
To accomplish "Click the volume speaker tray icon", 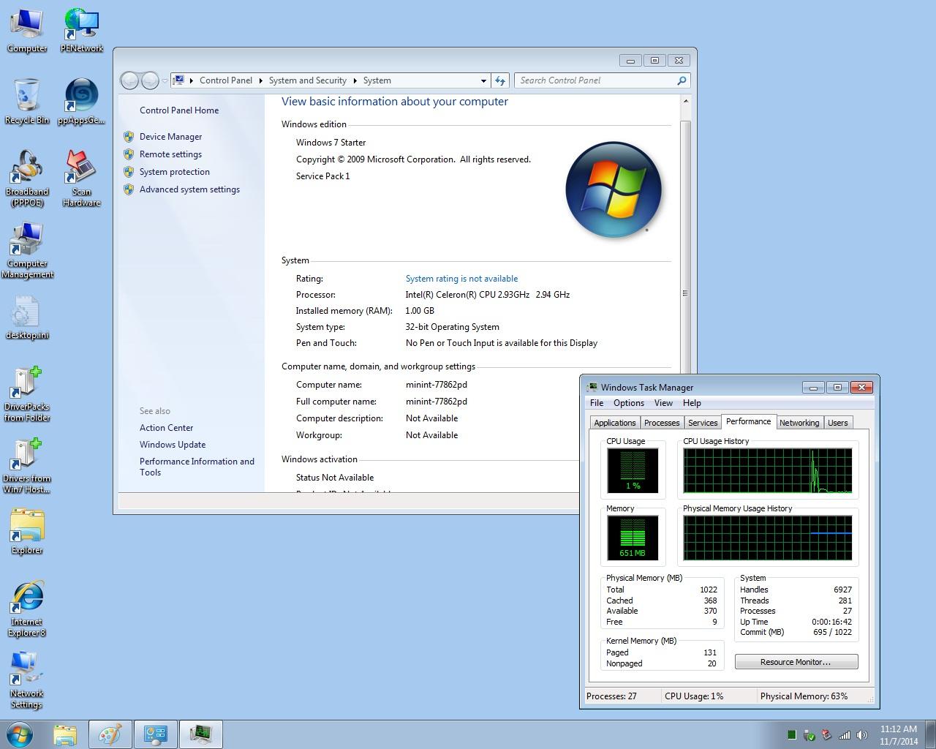I will coord(862,735).
